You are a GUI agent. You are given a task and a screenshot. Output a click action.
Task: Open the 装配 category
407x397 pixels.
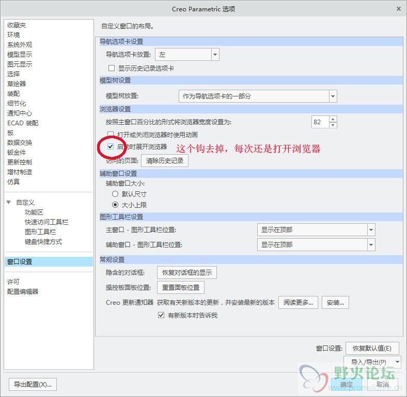(13, 93)
